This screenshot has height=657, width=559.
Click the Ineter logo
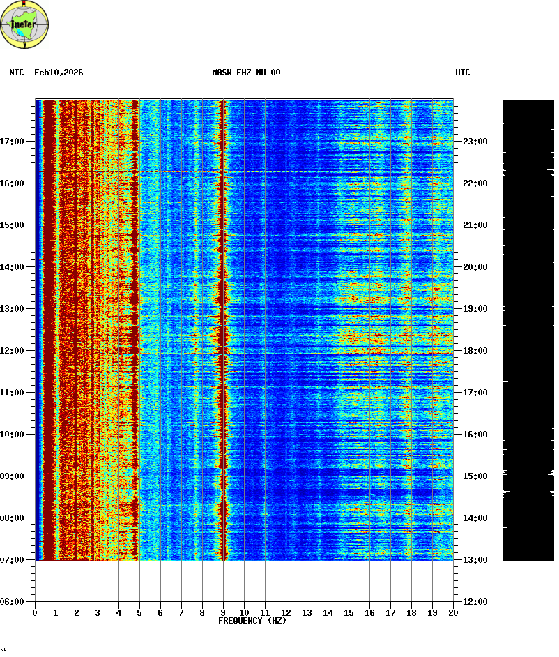[x=25, y=24]
